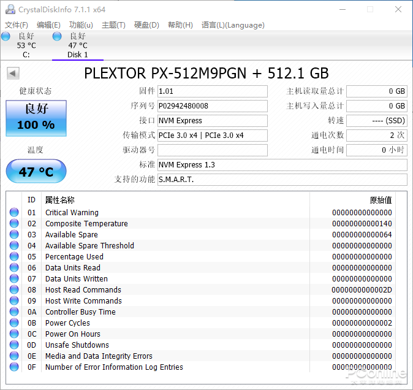Click the empty drive letter field
The width and height of the screenshot is (413, 390).
213,150
